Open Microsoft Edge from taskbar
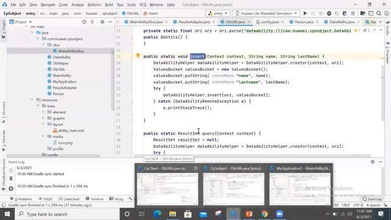This screenshot has height=220, width=391. (x=157, y=214)
